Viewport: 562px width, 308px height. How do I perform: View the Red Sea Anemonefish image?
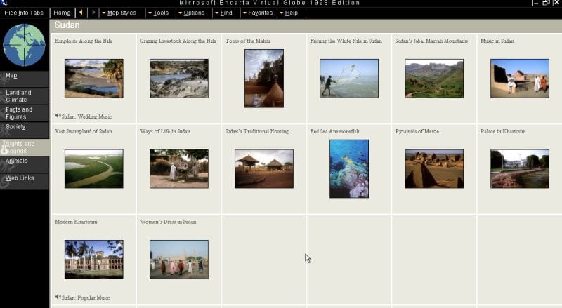[x=348, y=168]
